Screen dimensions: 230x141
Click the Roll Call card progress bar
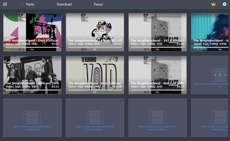(x=158, y=90)
